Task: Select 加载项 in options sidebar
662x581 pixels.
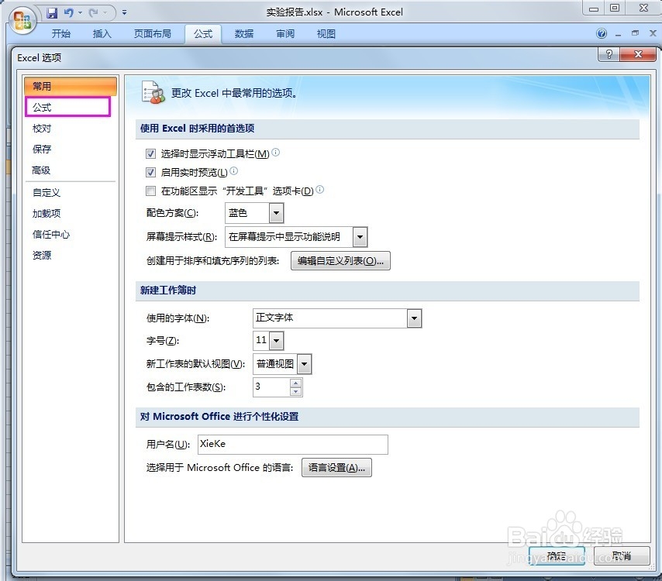Action: click(71, 214)
